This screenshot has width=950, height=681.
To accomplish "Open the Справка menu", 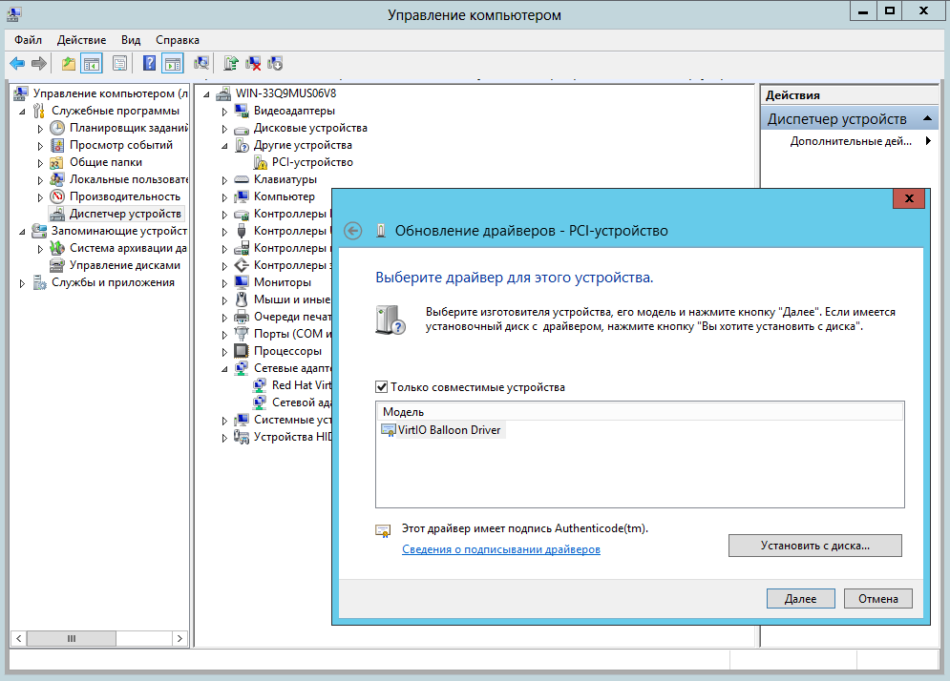I will coord(177,40).
